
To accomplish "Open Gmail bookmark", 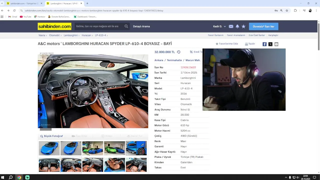I will pyautogui.click(x=13, y=17).
